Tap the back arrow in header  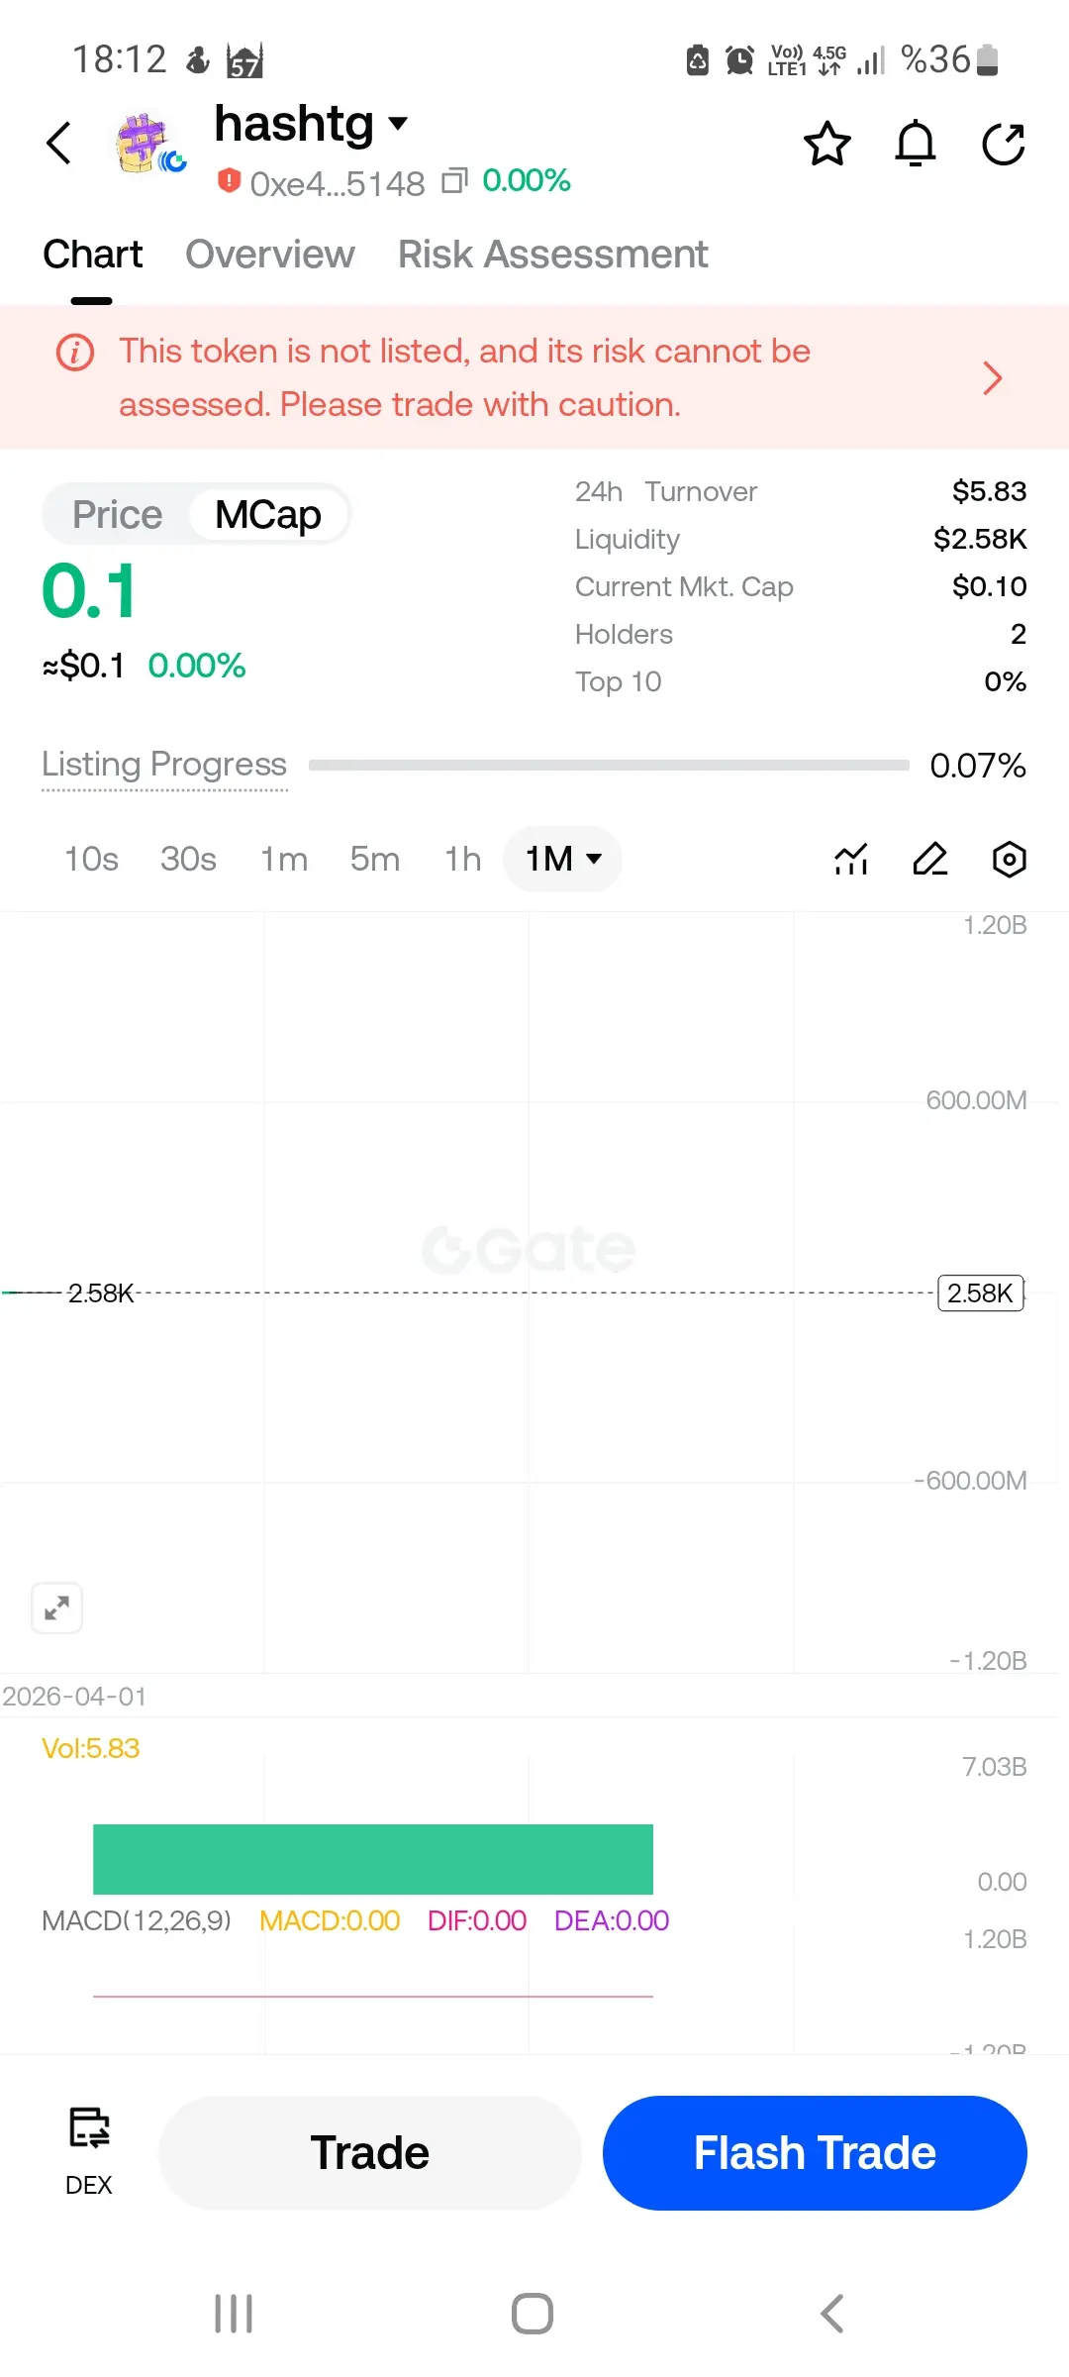[59, 144]
